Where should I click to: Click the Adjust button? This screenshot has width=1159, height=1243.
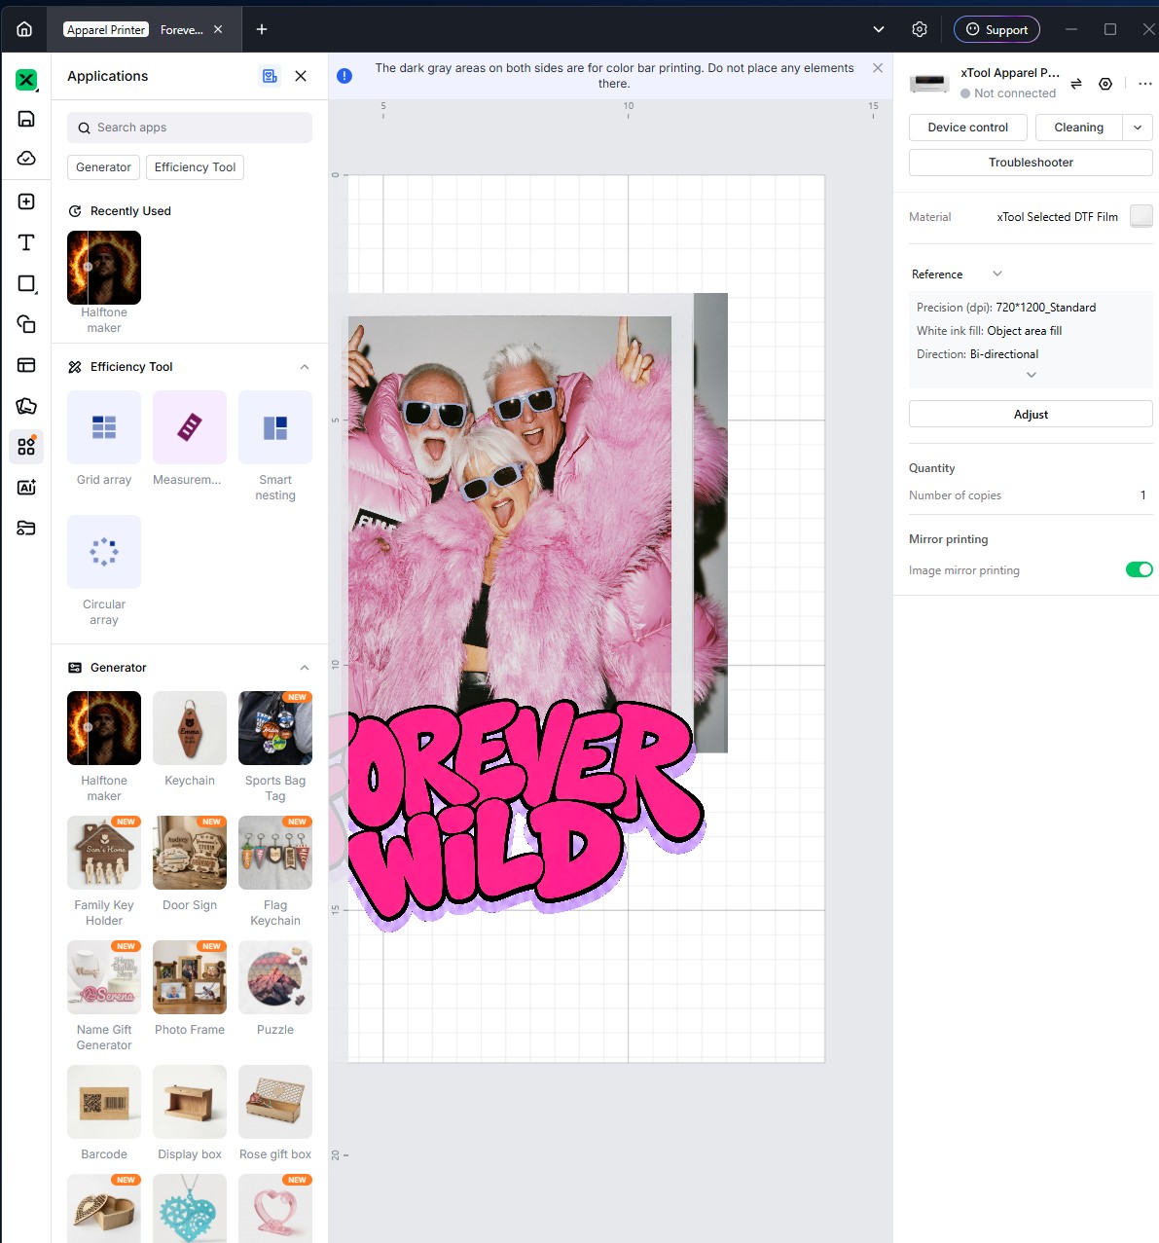coord(1031,414)
